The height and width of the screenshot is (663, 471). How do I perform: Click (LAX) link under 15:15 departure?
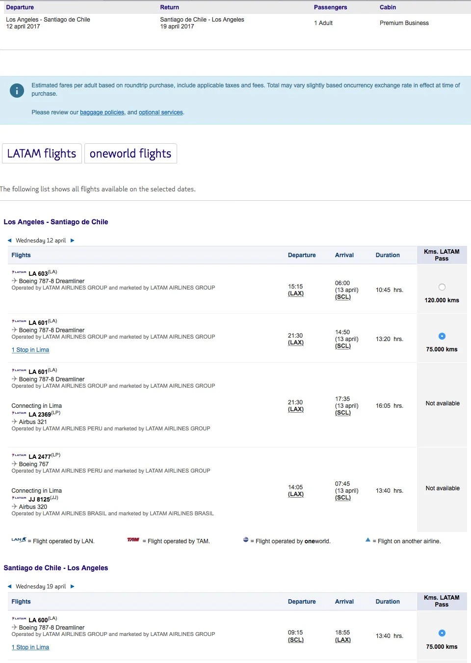pyautogui.click(x=296, y=293)
